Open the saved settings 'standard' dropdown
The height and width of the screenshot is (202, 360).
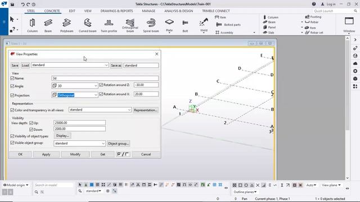click(x=70, y=65)
